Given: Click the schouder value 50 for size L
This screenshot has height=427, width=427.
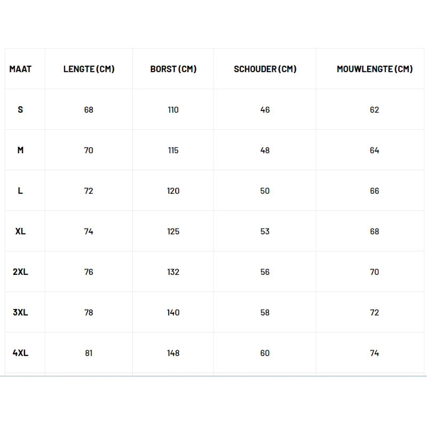Looking at the screenshot, I should (265, 191).
